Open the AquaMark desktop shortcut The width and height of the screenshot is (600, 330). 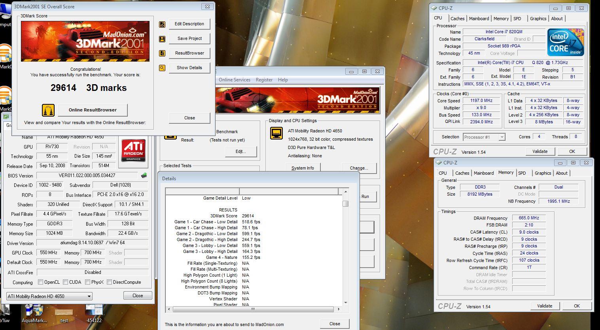pyautogui.click(x=35, y=313)
